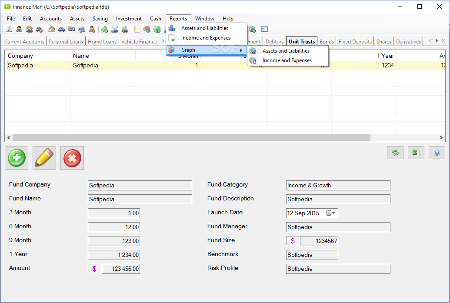This screenshot has width=450, height=303.
Task: Choose Assets and Liabilities report in Reports menu
Action: [x=207, y=28]
